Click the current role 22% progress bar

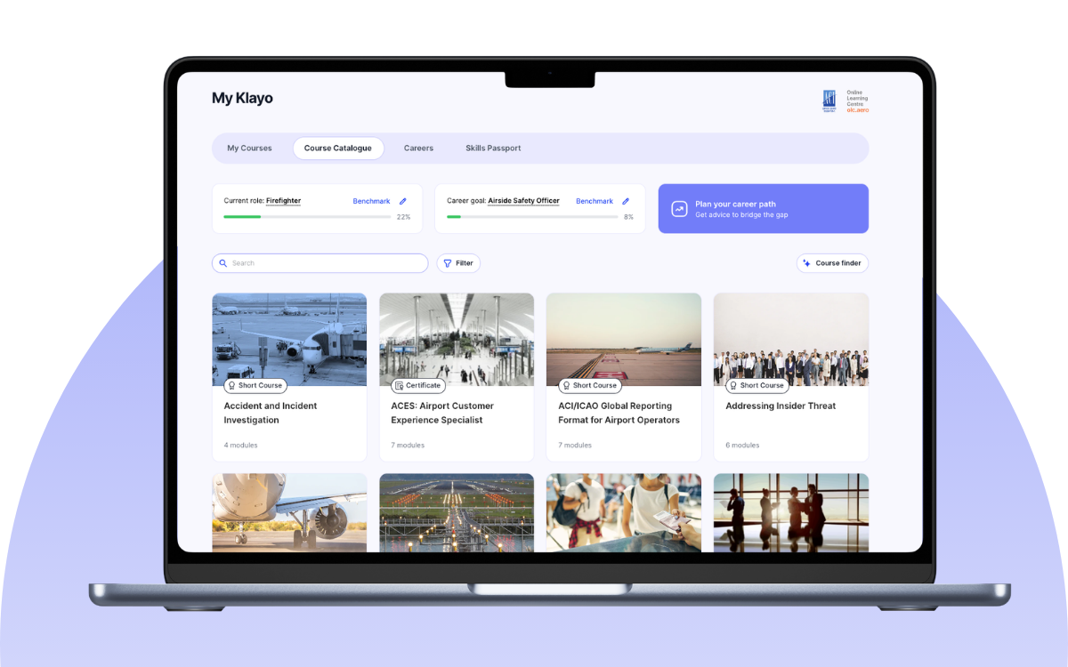point(307,217)
